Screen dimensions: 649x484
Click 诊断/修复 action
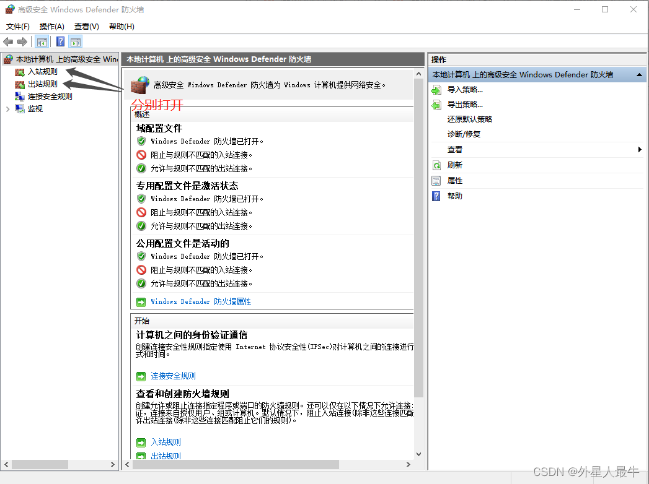(x=464, y=134)
